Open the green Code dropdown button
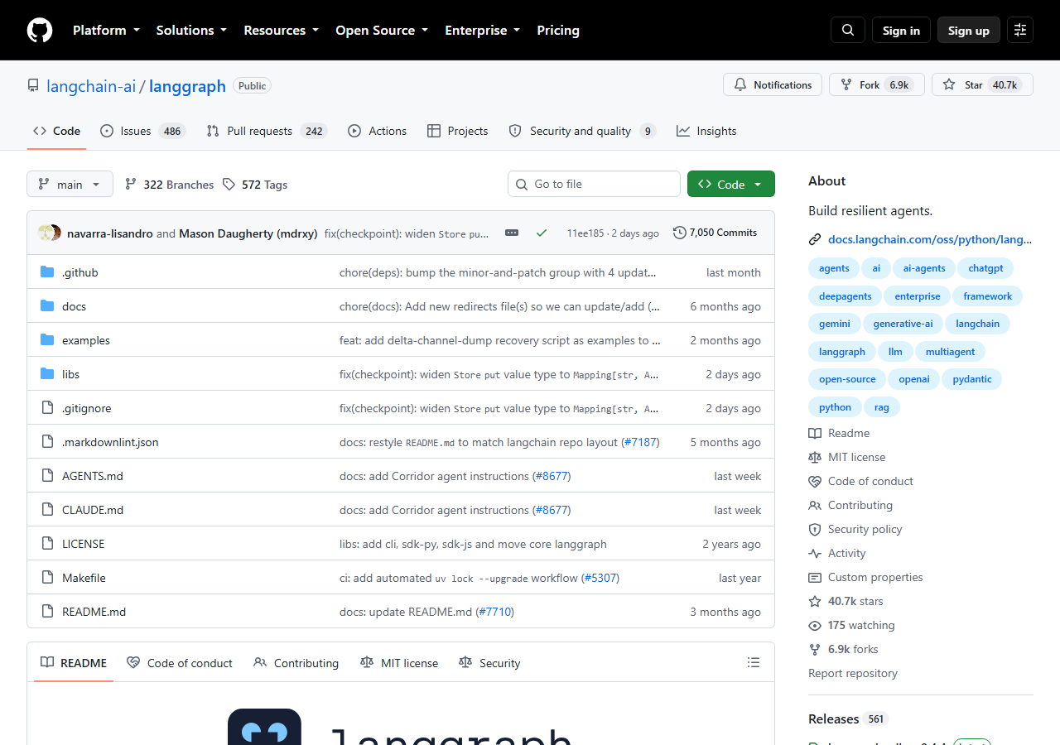Screen dimensions: 1060x745 (731, 184)
